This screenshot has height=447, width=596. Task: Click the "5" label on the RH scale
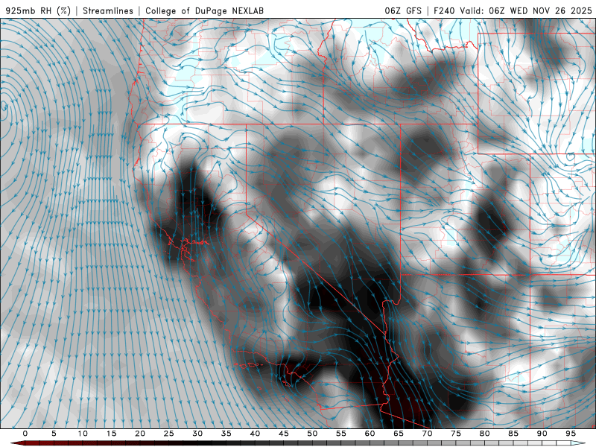point(54,434)
